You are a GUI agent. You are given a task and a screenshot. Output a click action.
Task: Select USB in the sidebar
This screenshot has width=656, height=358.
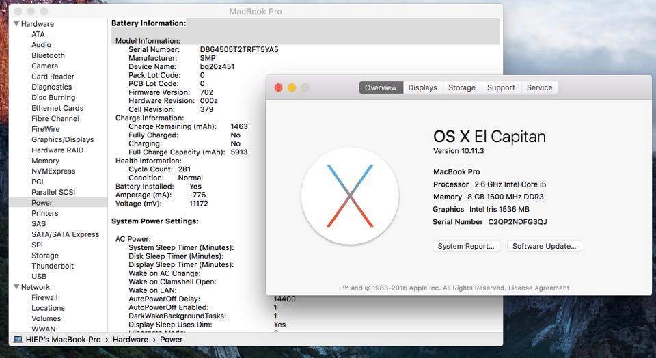39,277
